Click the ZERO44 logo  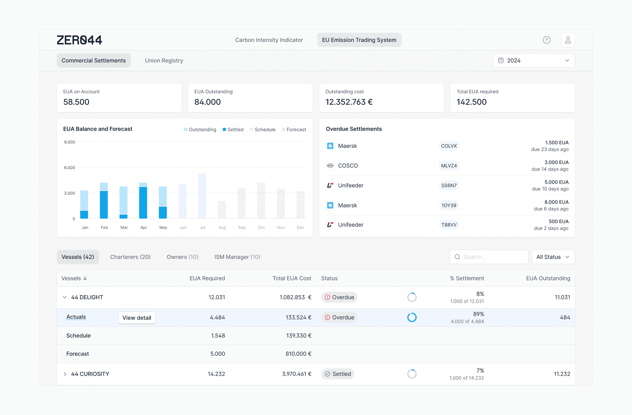click(79, 40)
